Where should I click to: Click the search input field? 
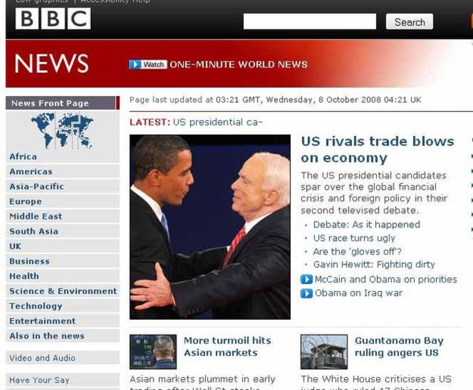[x=309, y=21]
